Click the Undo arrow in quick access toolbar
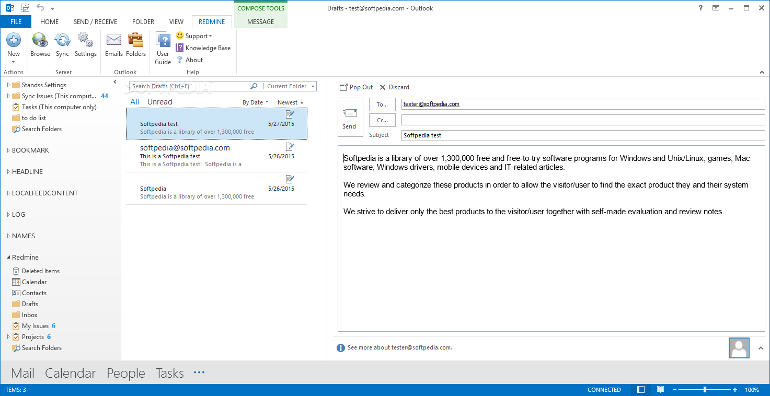 pyautogui.click(x=40, y=8)
